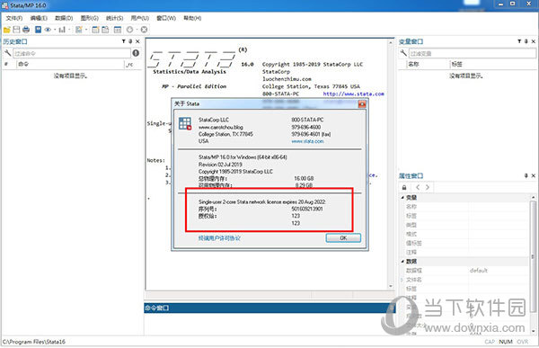Viewport: 539px width, 348px height.
Task: Click the Stata grid icon in About dialog
Action: pyautogui.click(x=185, y=123)
